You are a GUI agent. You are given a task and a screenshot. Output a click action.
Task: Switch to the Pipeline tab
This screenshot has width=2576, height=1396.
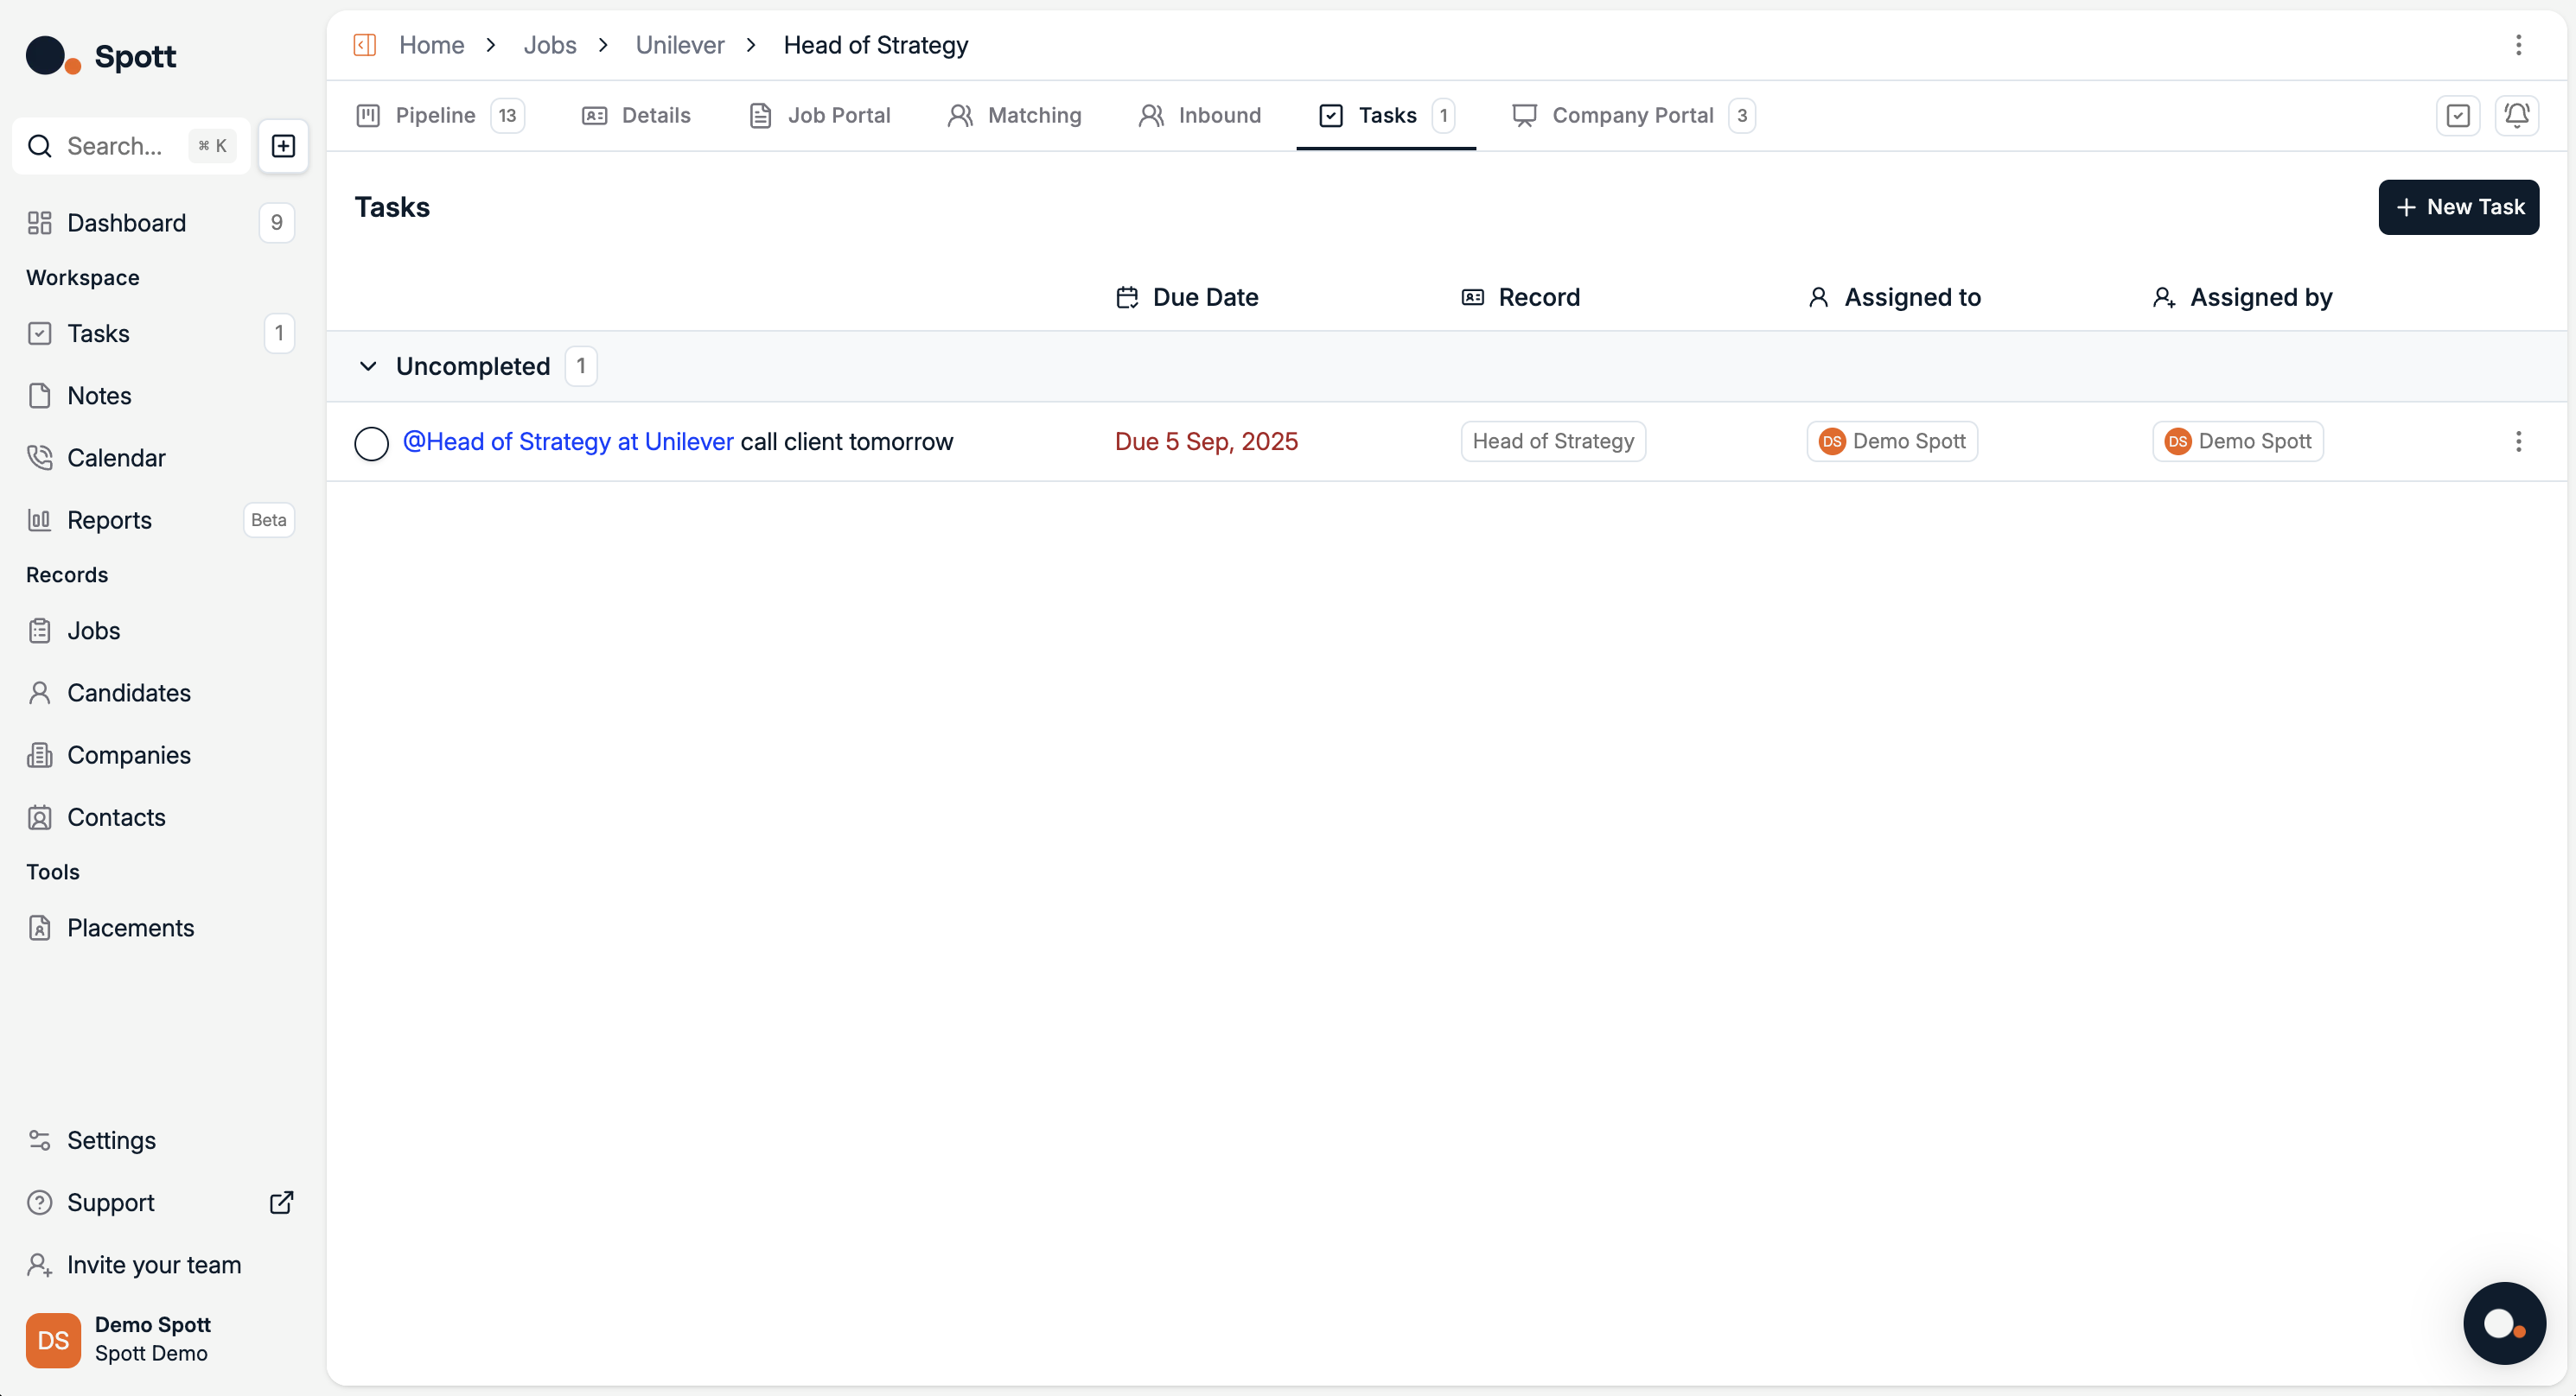tap(440, 116)
